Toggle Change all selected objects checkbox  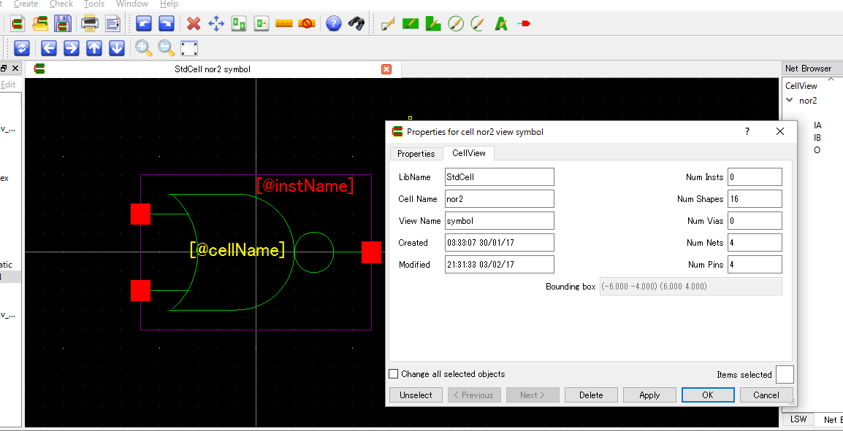(x=394, y=373)
